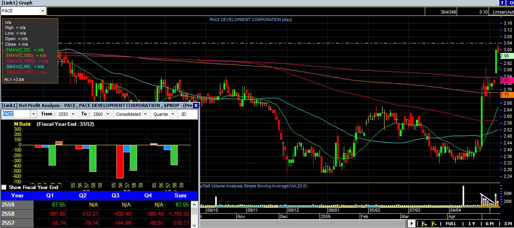
Task: Open the PACE symbol dropdown in graph window
Action: [43, 11]
